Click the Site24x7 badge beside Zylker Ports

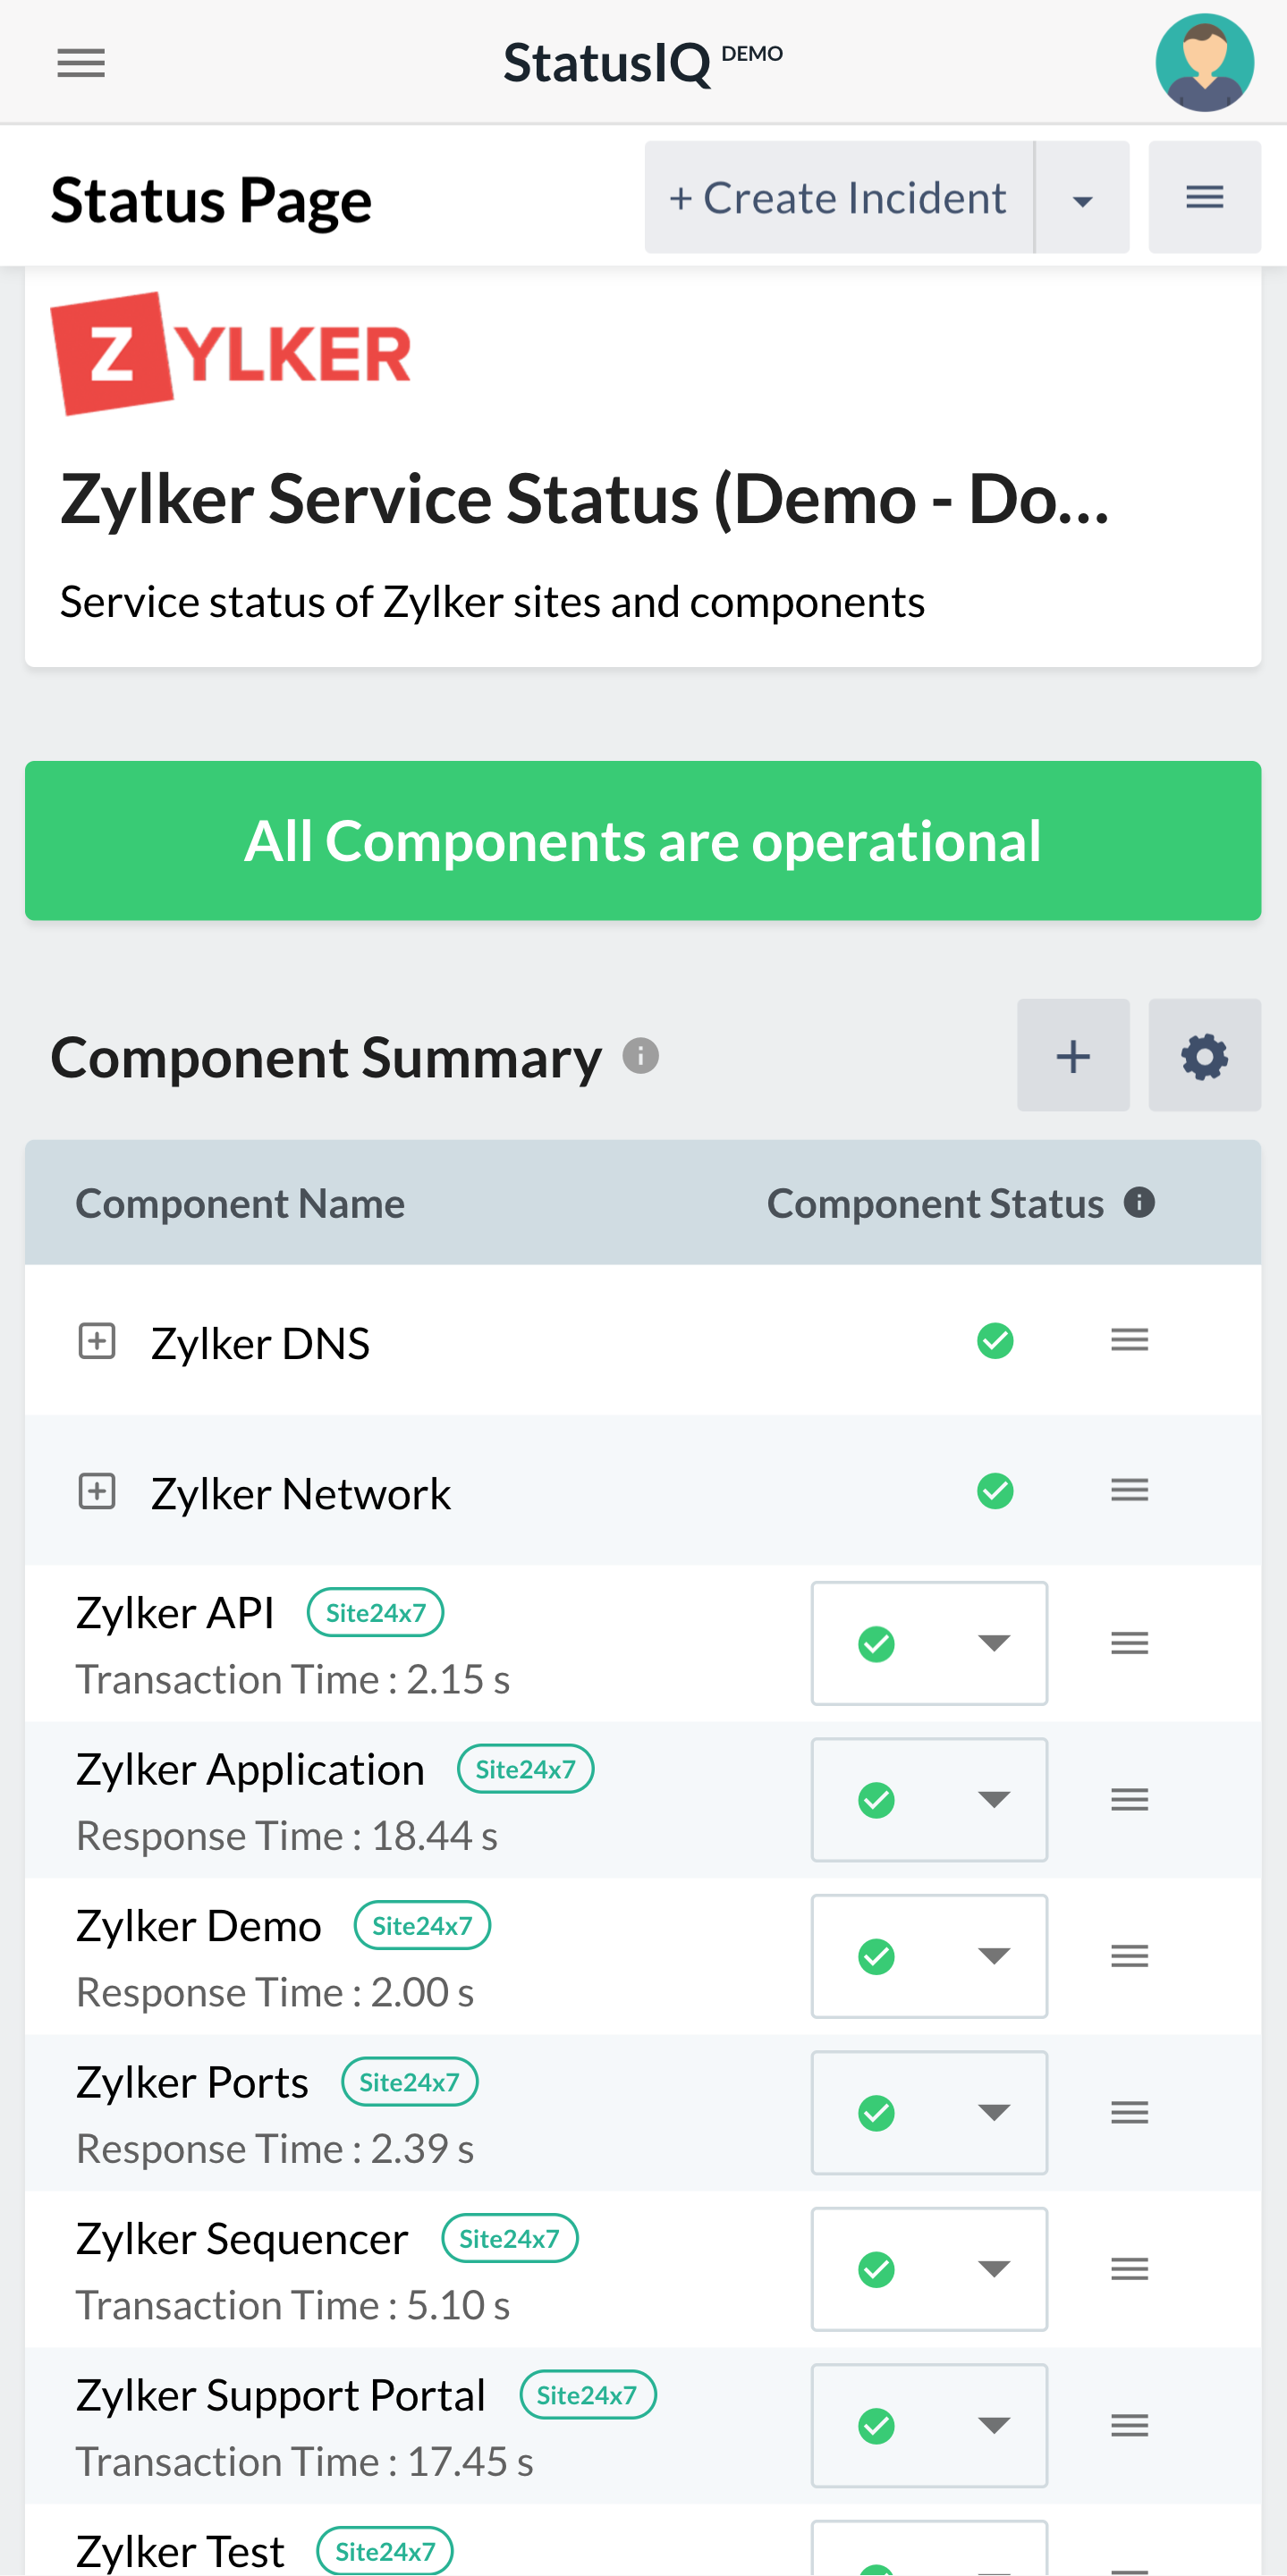pyautogui.click(x=409, y=2082)
